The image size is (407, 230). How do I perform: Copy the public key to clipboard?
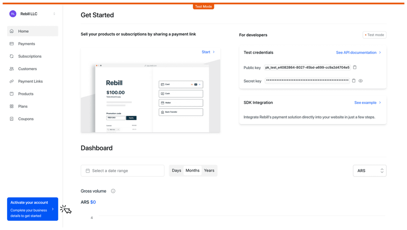point(354,67)
